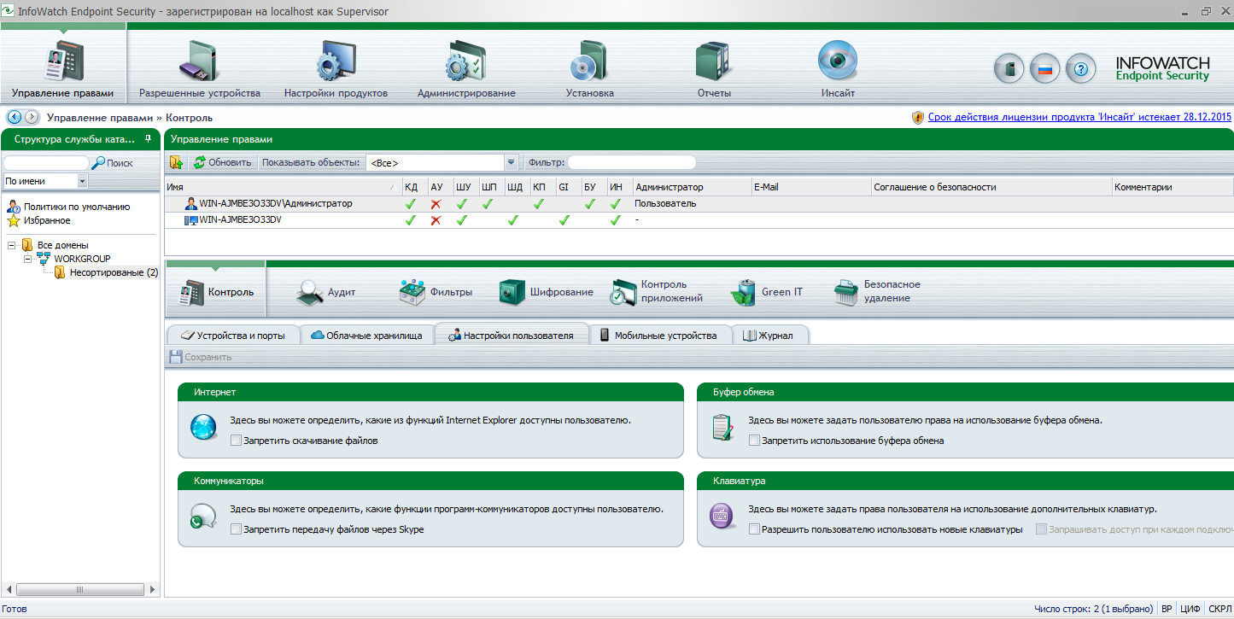Click the E-Mail column header
The height and width of the screenshot is (619, 1234).
click(810, 187)
